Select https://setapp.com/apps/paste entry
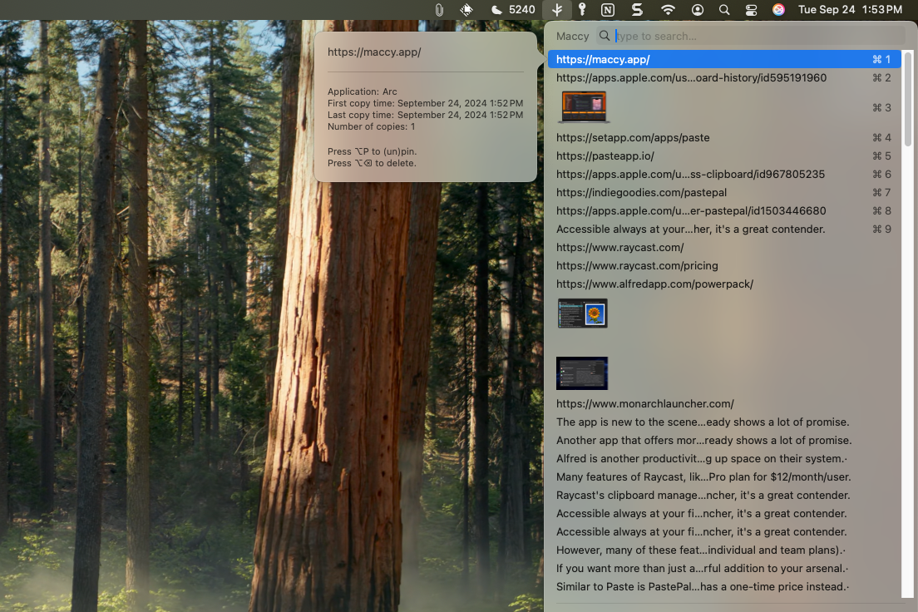The height and width of the screenshot is (612, 918). pyautogui.click(x=724, y=138)
